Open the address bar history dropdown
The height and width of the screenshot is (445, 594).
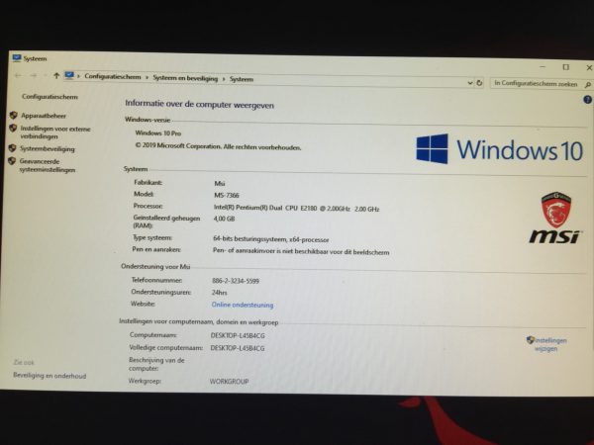click(469, 82)
